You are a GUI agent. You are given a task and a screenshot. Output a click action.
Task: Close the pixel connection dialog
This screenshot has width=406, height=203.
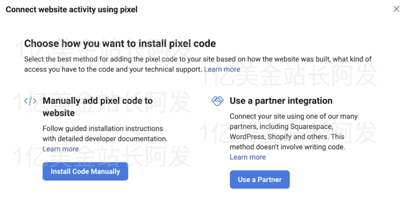click(x=396, y=9)
